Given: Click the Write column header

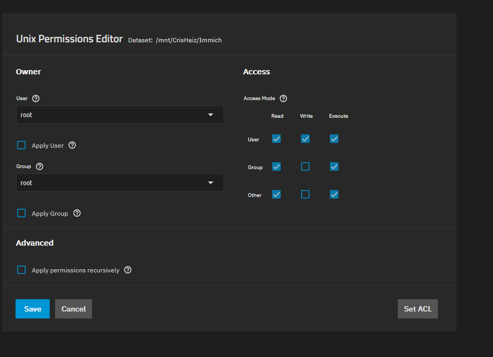Looking at the screenshot, I should pos(306,116).
